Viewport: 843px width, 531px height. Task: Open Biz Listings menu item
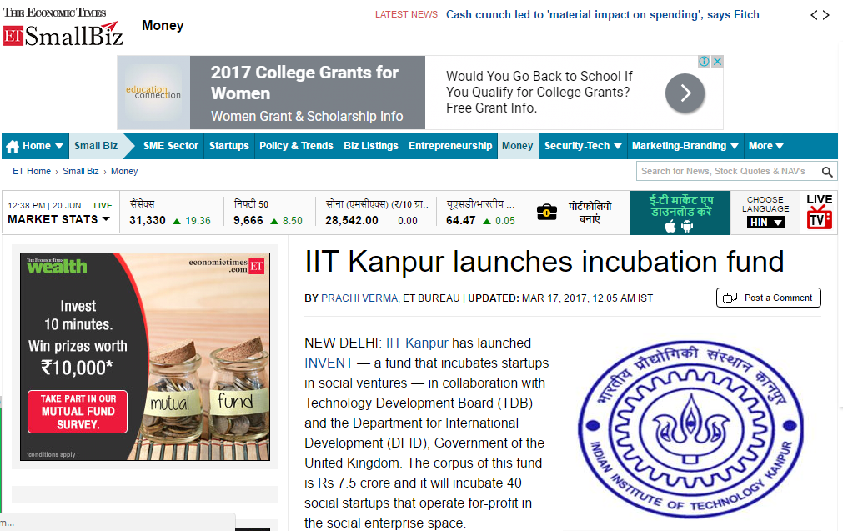[x=371, y=146]
